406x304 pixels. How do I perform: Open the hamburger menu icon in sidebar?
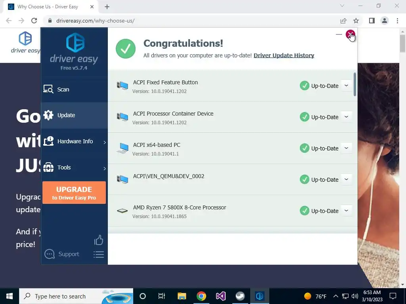click(99, 255)
